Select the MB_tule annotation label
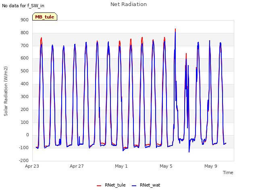Screen dimensions: 258x193 (45, 17)
